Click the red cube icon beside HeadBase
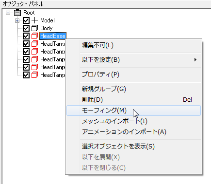 (34, 36)
